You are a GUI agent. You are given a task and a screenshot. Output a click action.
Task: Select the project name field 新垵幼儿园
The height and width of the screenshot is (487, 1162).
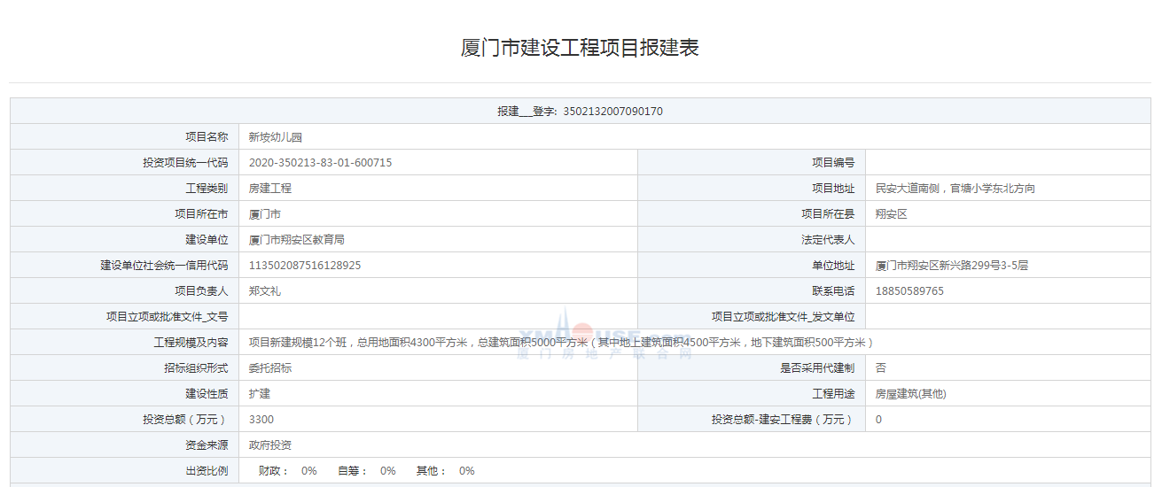click(276, 137)
